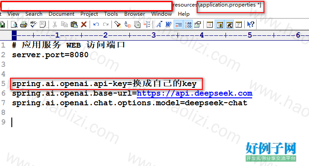Undo the last edit

(96, 24)
